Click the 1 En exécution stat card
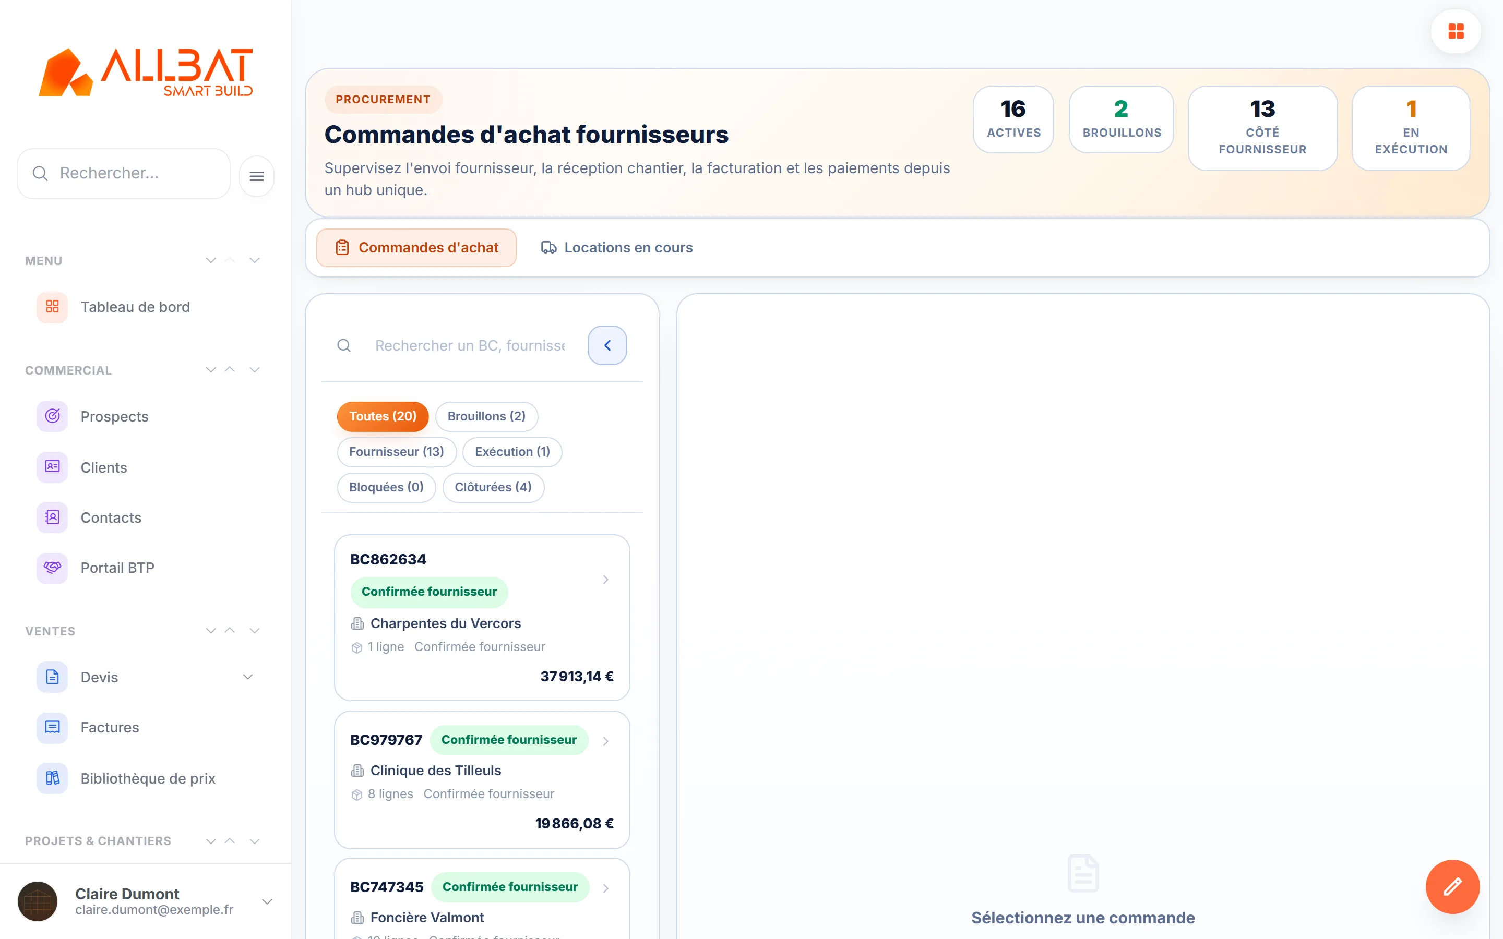The height and width of the screenshot is (939, 1503). click(1411, 128)
